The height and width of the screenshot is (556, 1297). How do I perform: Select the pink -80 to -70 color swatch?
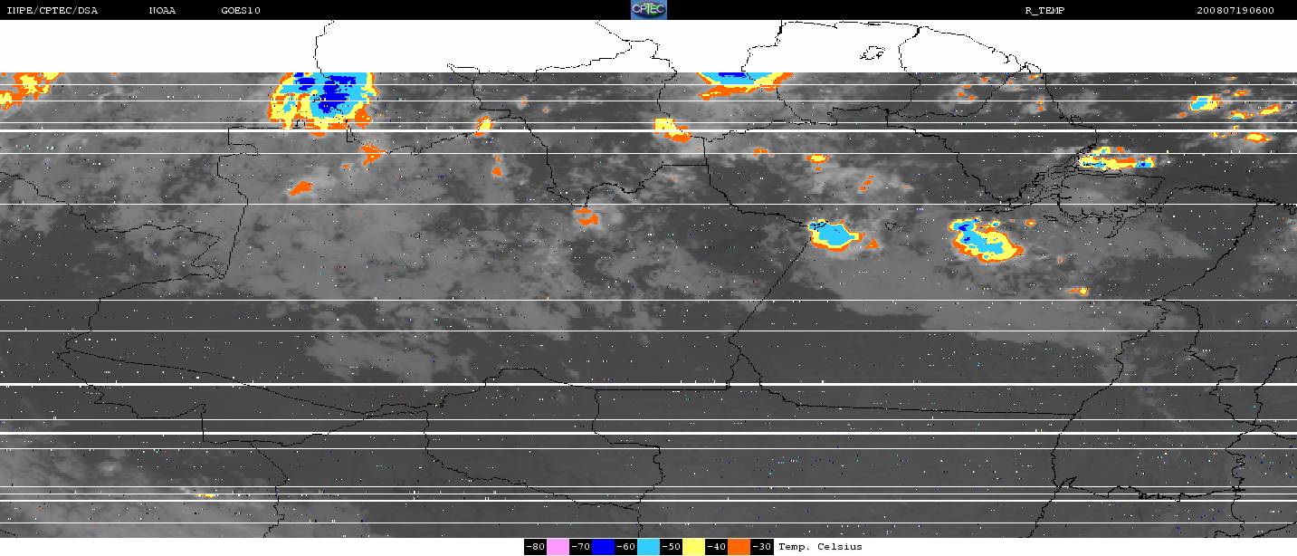558,547
